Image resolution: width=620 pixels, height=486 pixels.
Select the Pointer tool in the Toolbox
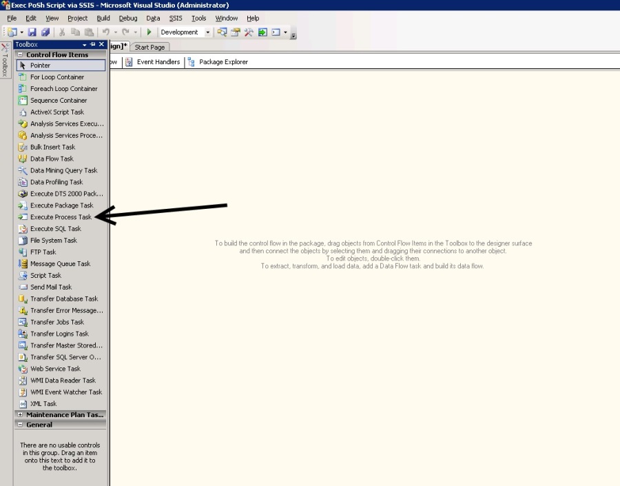pyautogui.click(x=61, y=65)
